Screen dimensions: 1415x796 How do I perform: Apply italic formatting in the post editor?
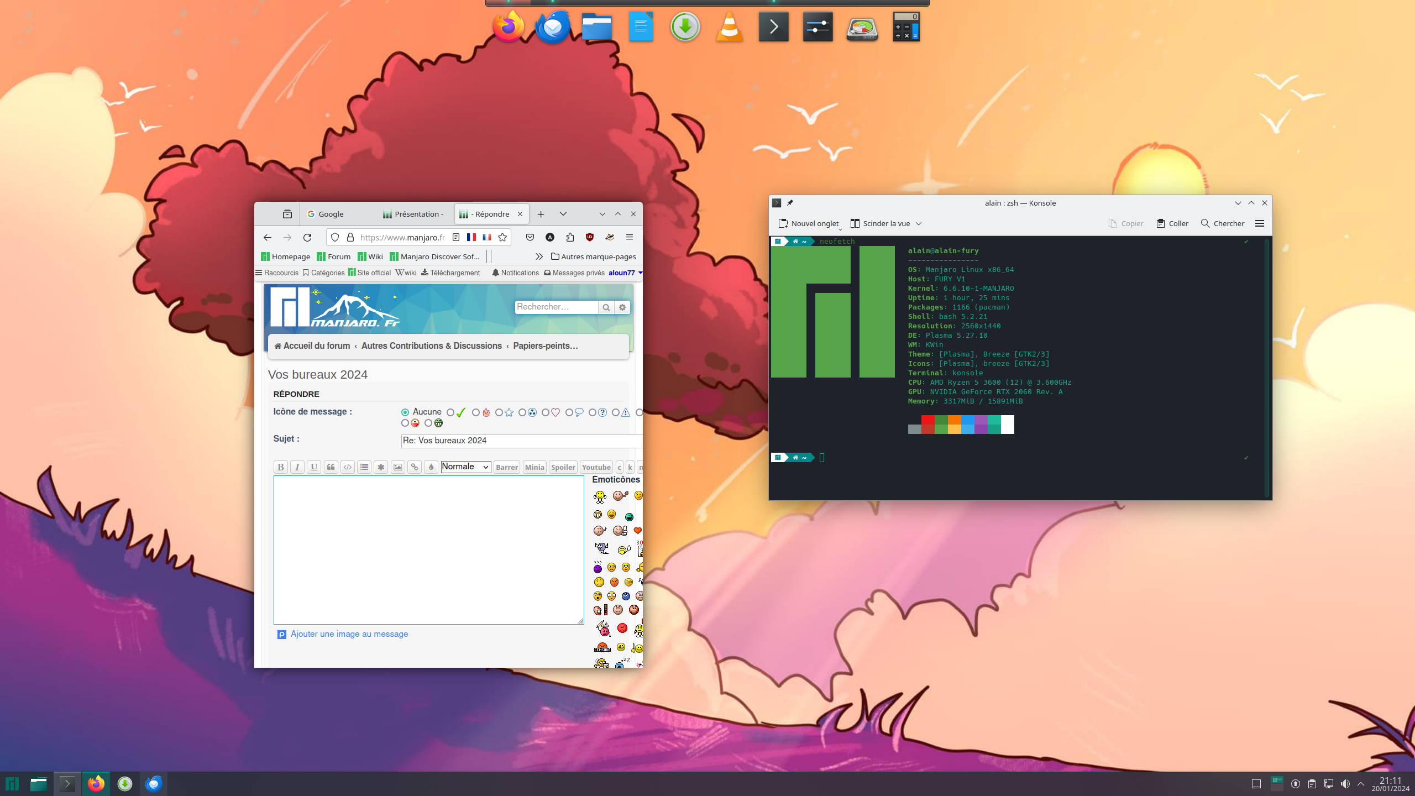(x=297, y=467)
